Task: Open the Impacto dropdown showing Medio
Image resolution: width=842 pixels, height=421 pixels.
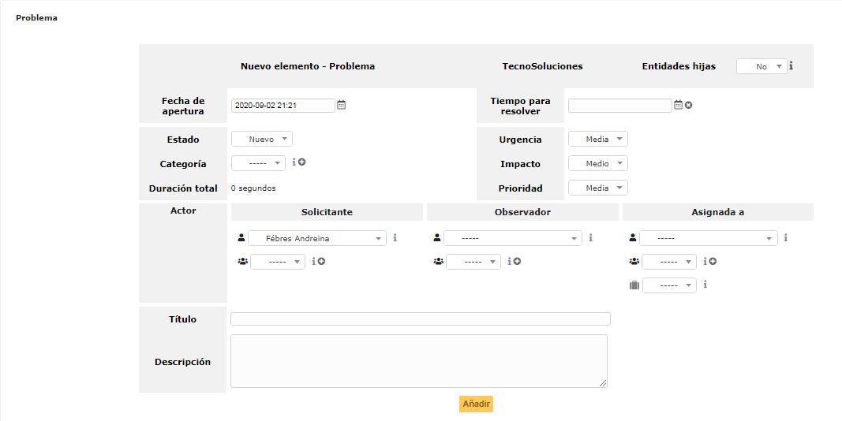Action: [598, 164]
